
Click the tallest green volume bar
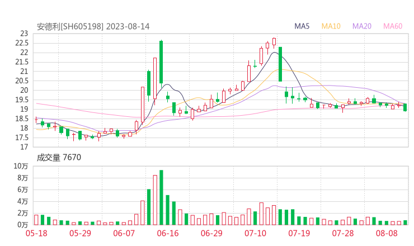pos(161,197)
